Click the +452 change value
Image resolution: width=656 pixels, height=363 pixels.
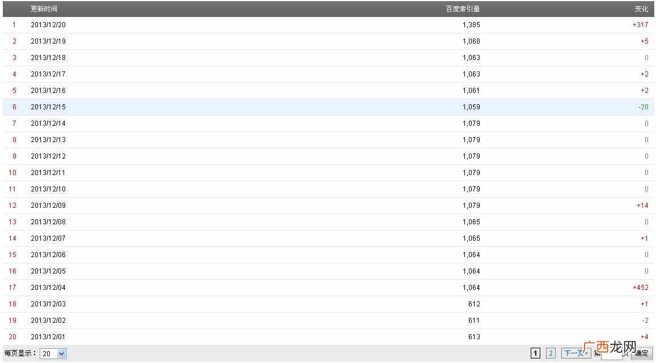click(641, 287)
